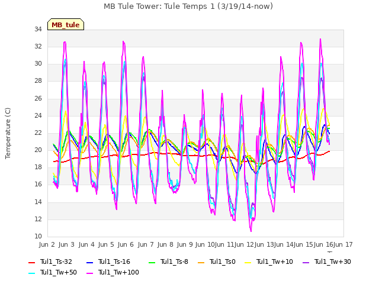Click the Tul1_Ts-8 legend label
379x284 pixels.
pos(174,262)
